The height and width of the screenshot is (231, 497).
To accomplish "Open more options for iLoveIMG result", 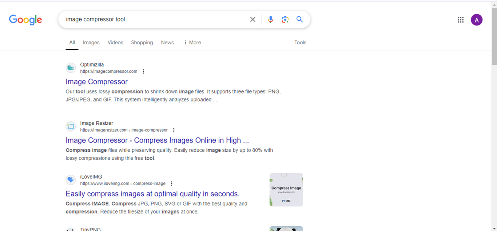I will [x=171, y=183].
